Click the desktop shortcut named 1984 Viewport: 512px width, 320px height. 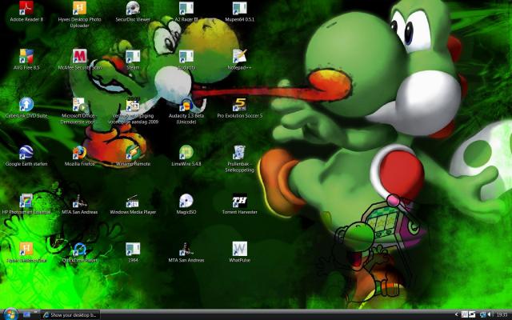click(133, 249)
